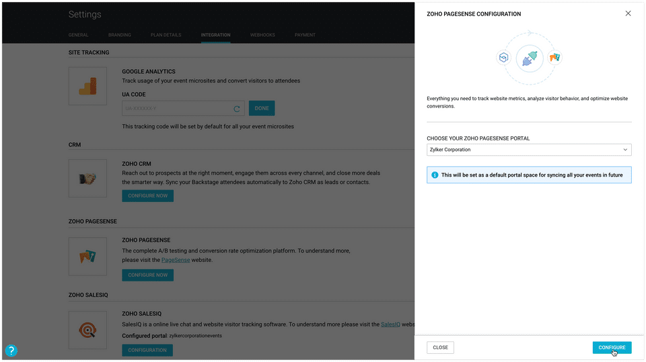Close the PageSense configuration panel with X

click(x=629, y=13)
